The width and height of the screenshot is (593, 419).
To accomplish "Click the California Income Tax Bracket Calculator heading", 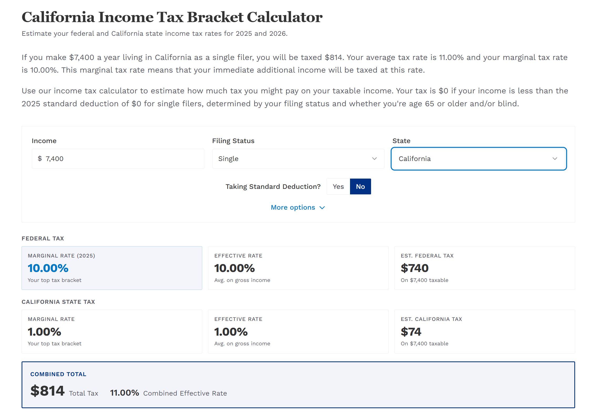I will coord(172,17).
